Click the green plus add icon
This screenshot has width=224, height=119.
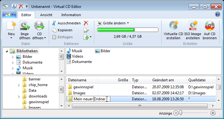86,37
